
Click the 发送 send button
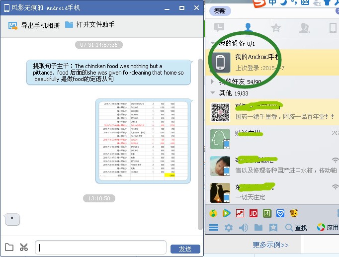coord(185,249)
